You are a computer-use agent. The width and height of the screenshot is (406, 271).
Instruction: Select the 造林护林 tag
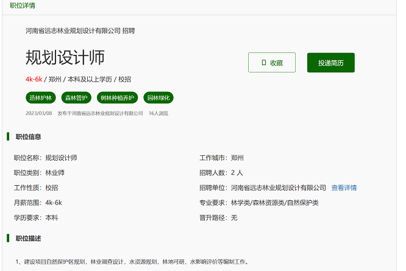tap(41, 97)
